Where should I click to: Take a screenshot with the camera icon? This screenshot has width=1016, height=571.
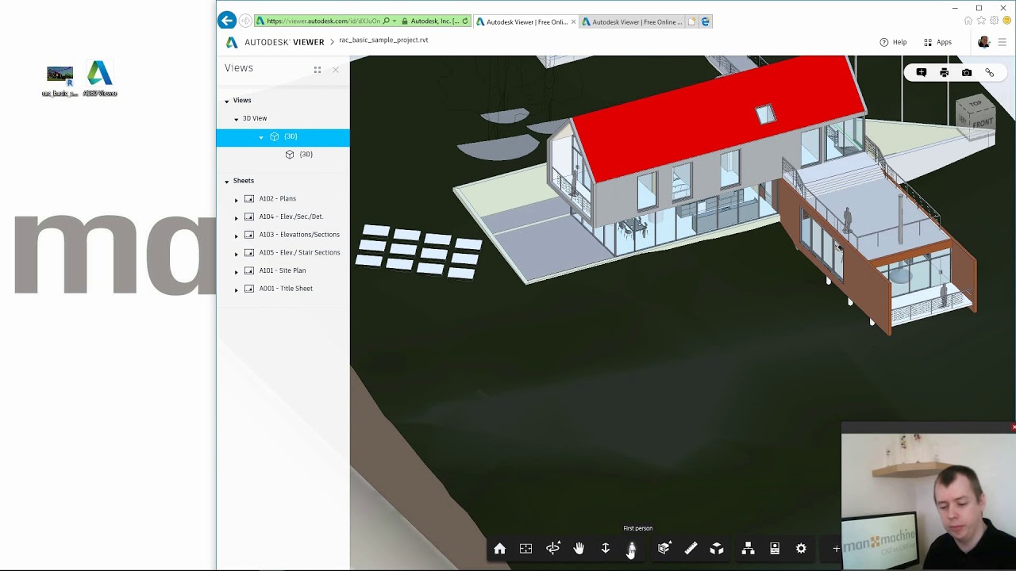click(x=967, y=73)
